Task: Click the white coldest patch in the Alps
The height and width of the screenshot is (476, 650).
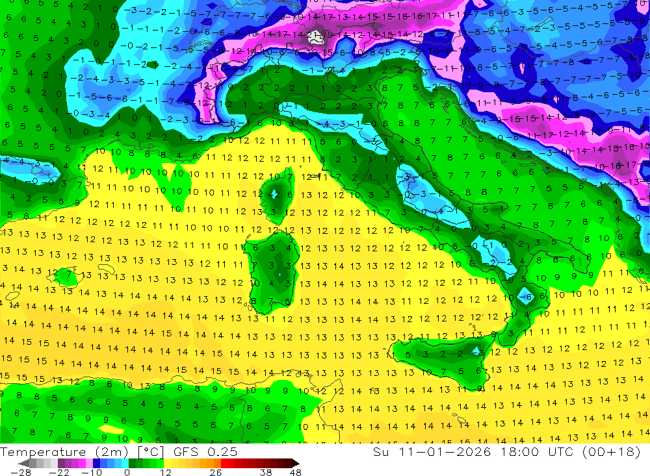Action: [317, 38]
